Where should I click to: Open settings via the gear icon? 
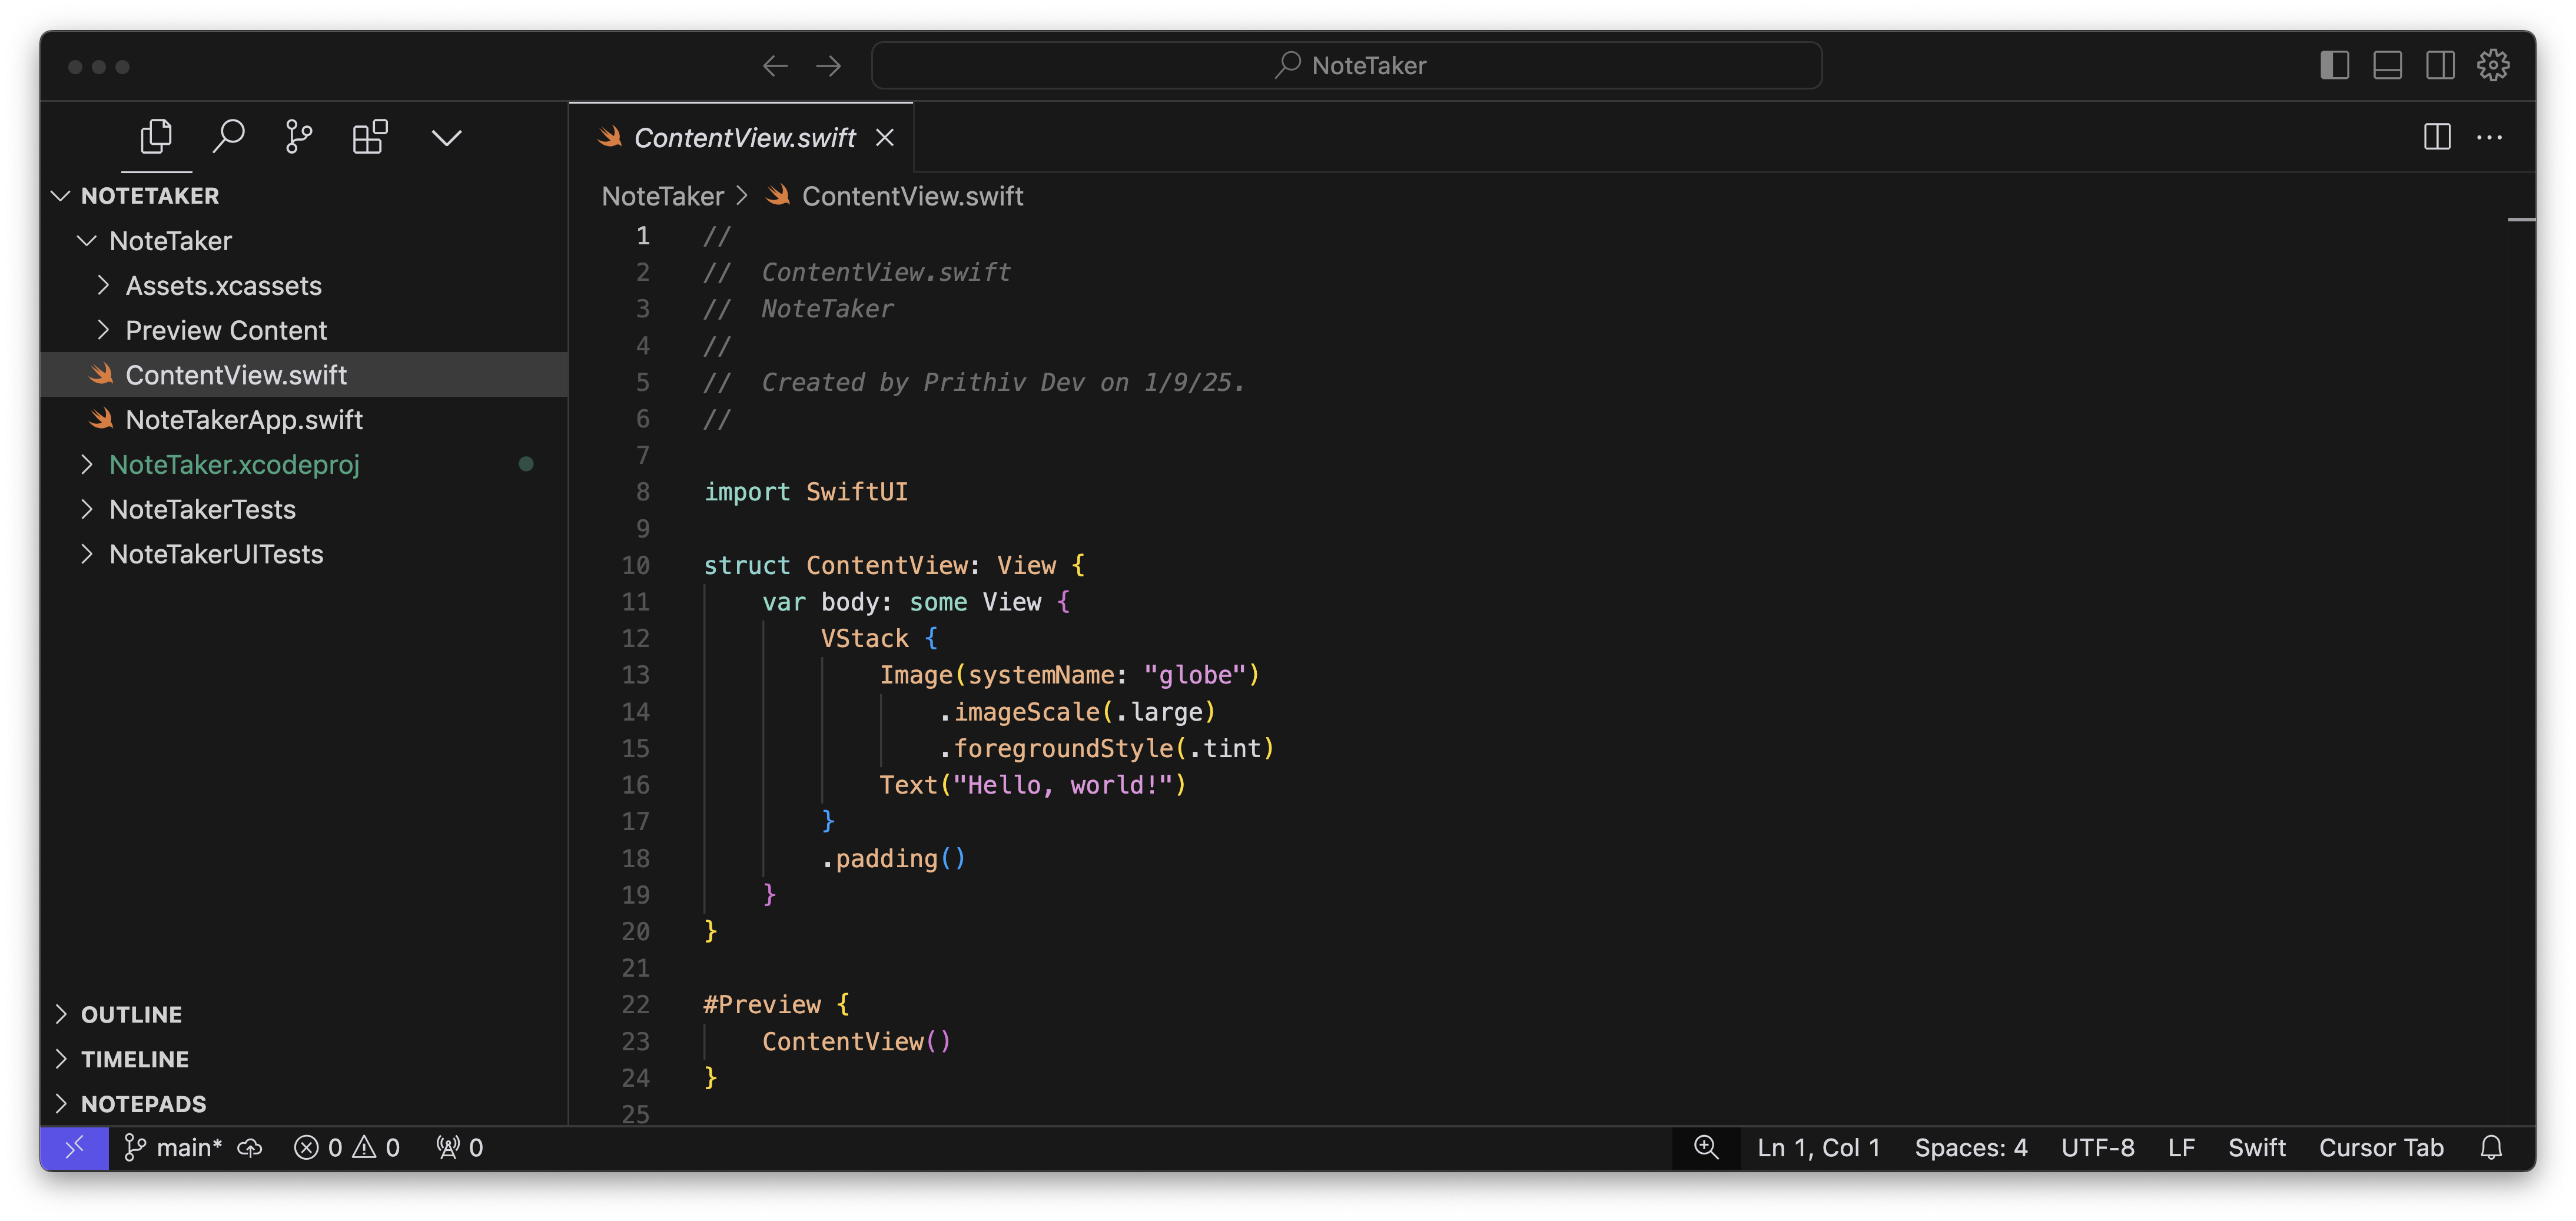coord(2494,65)
